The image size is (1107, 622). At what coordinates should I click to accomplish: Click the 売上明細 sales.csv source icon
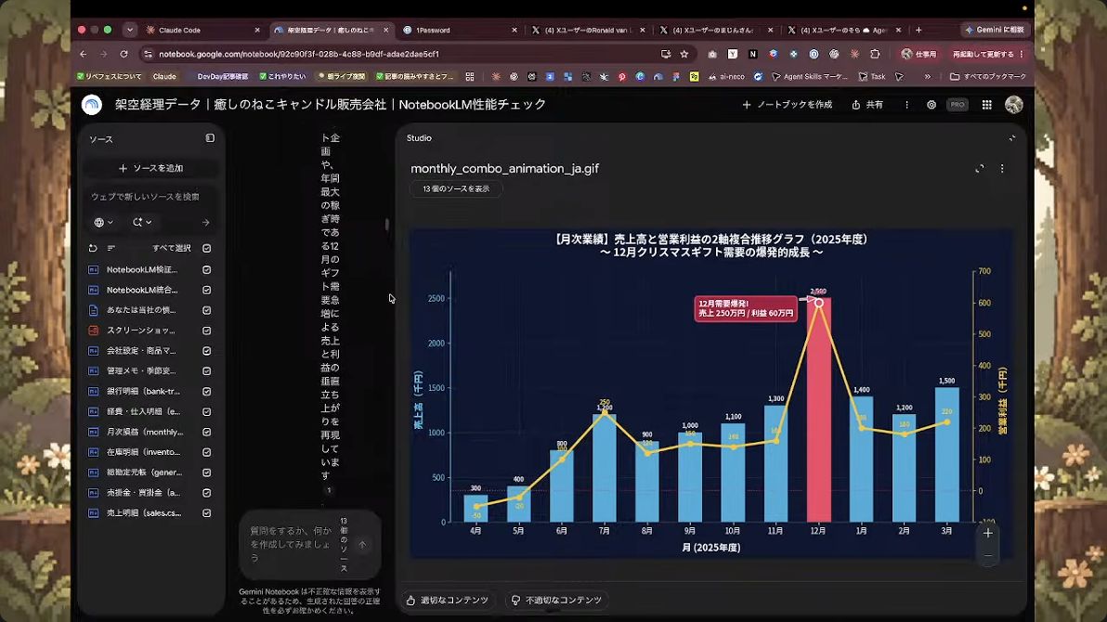(93, 513)
